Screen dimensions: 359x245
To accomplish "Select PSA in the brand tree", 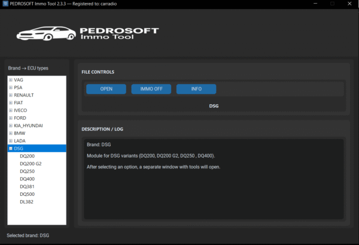I will (18, 87).
